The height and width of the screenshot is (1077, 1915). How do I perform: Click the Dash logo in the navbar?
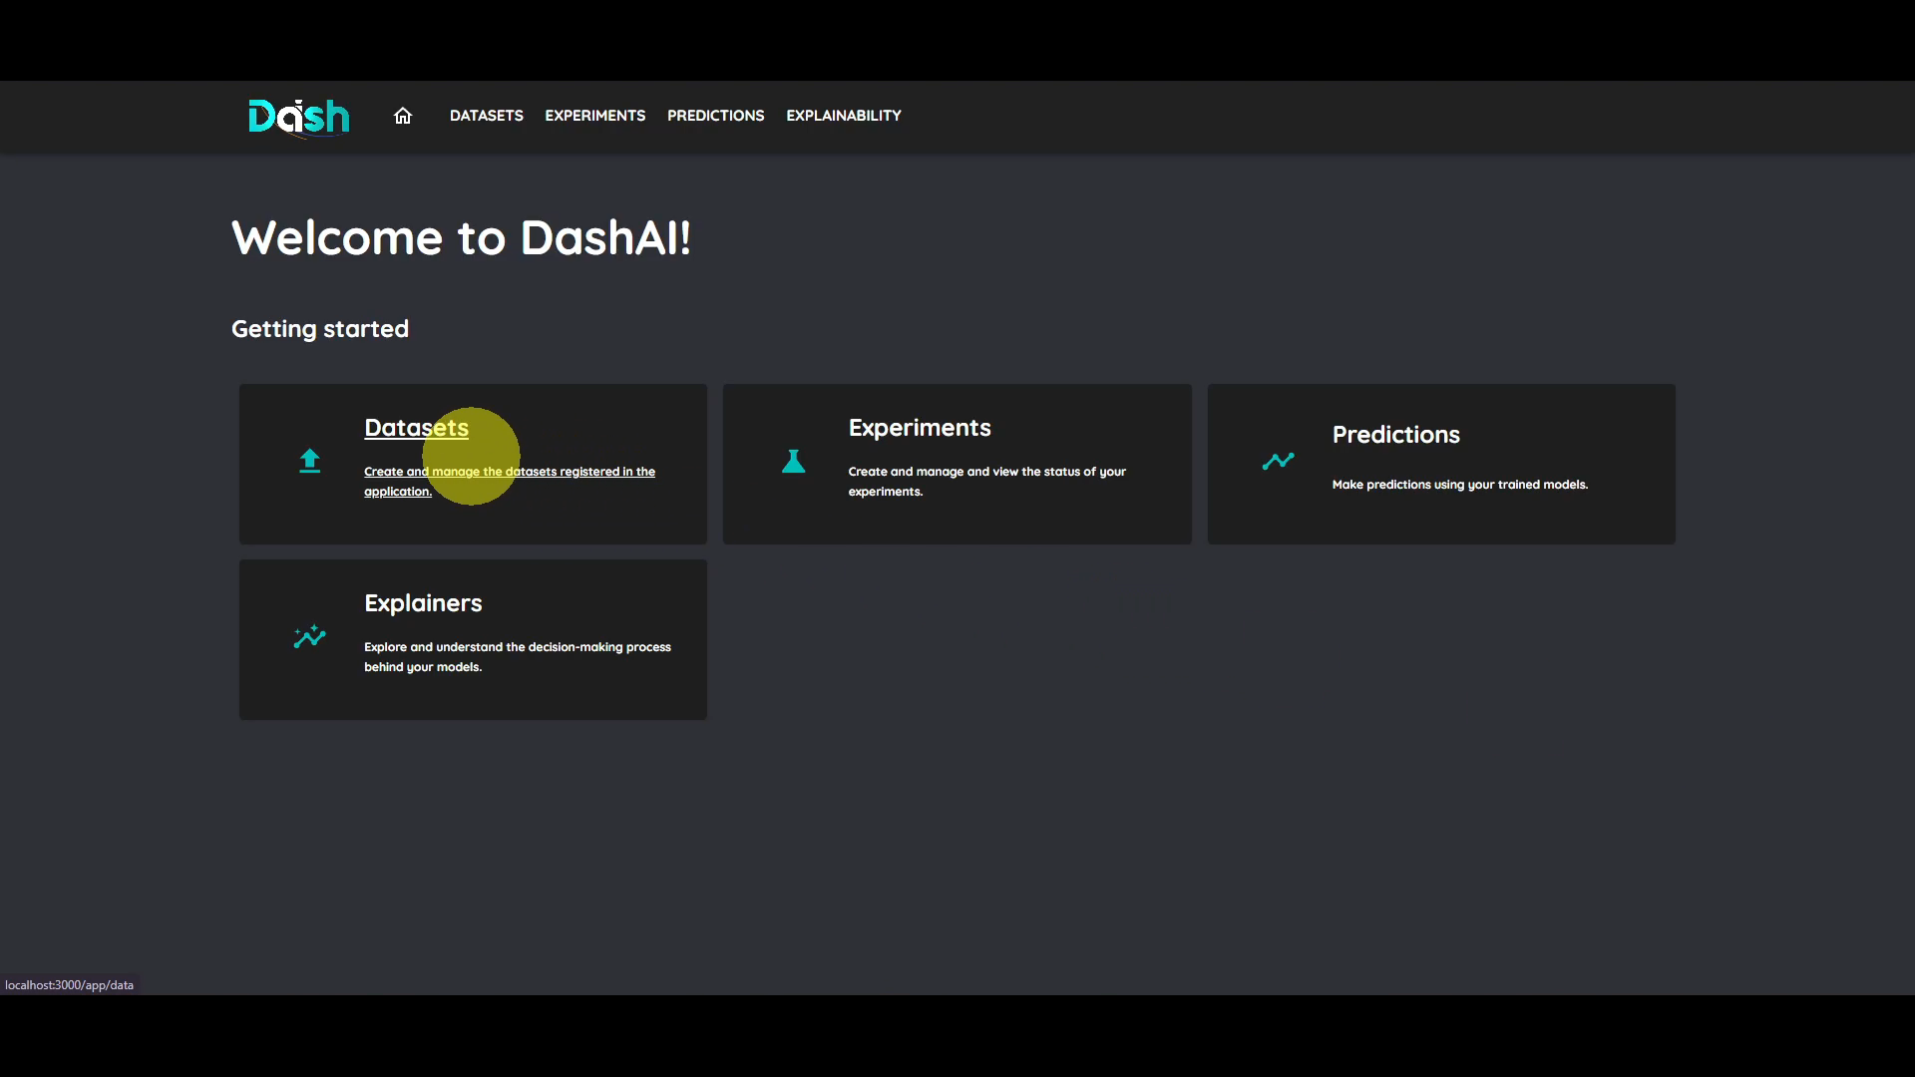pyautogui.click(x=299, y=117)
